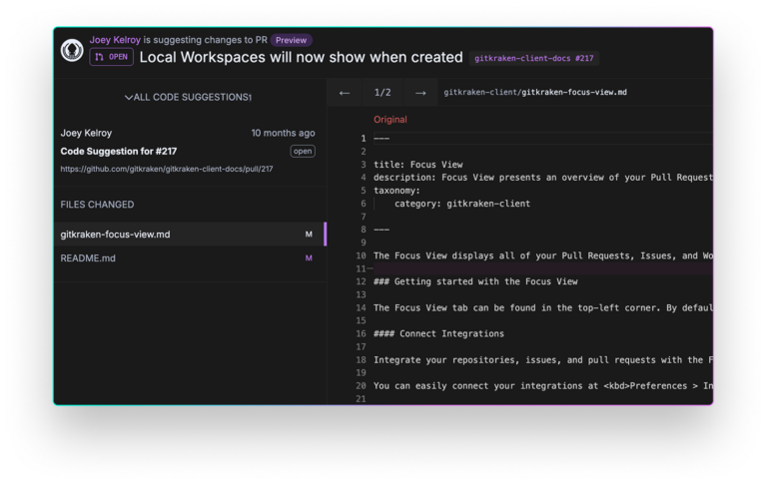Go to previous file with left arrow
This screenshot has height=485, width=767.
(x=345, y=93)
